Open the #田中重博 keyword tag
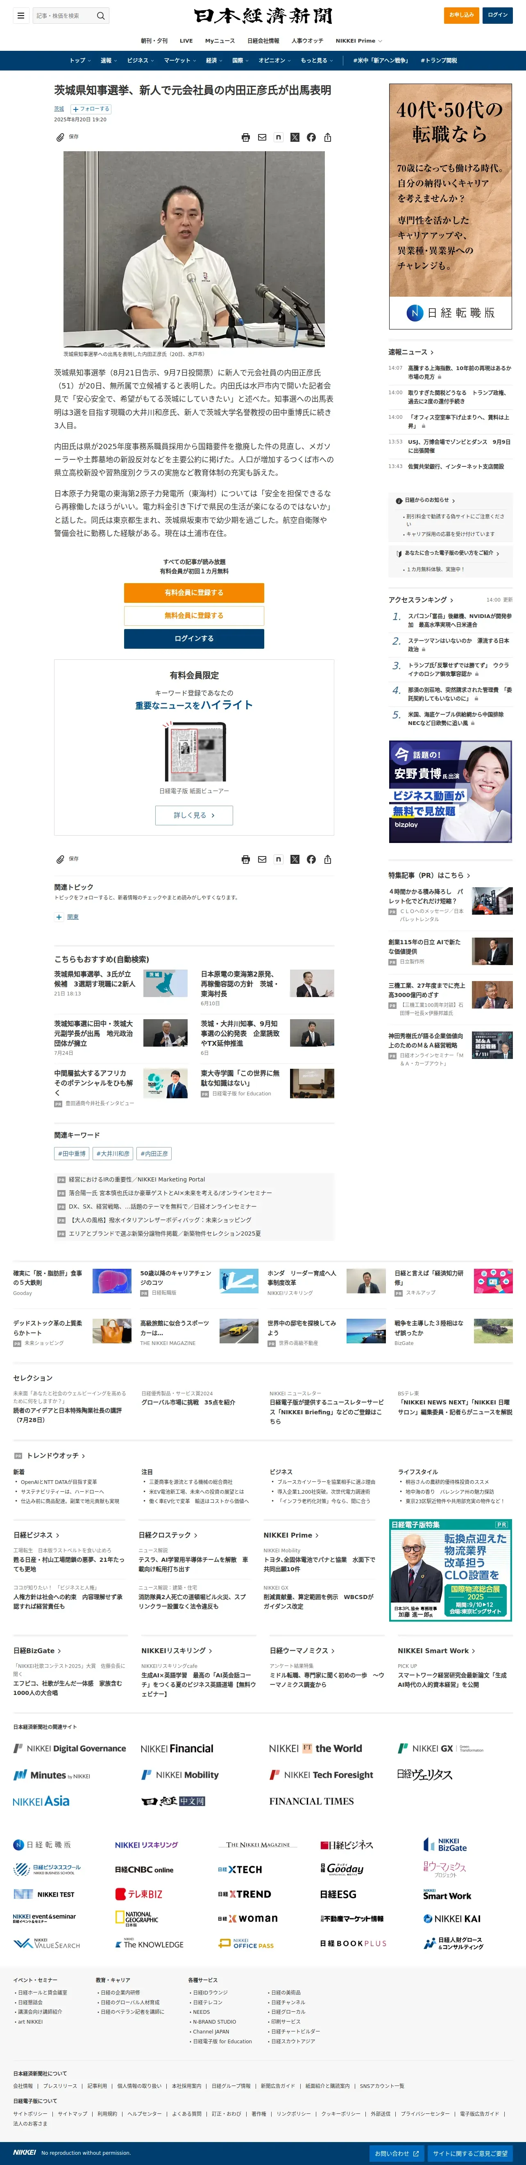Screen dimensions: 526x2165 (x=71, y=1154)
